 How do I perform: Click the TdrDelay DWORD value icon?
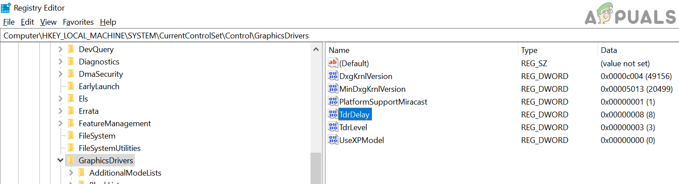coord(333,115)
